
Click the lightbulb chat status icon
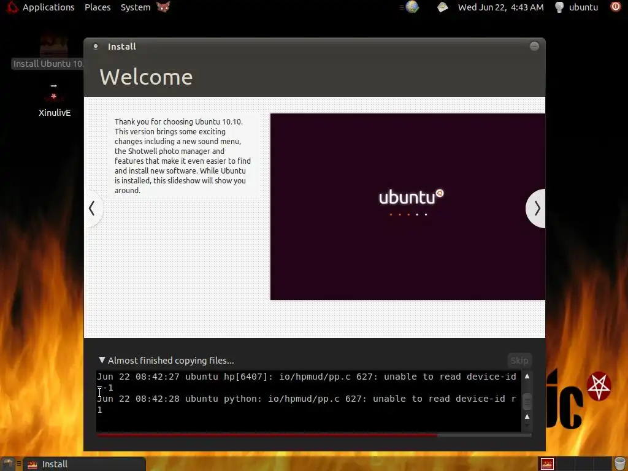point(559,7)
